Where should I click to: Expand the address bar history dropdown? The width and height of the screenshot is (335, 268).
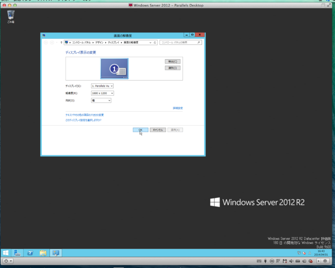coord(150,43)
